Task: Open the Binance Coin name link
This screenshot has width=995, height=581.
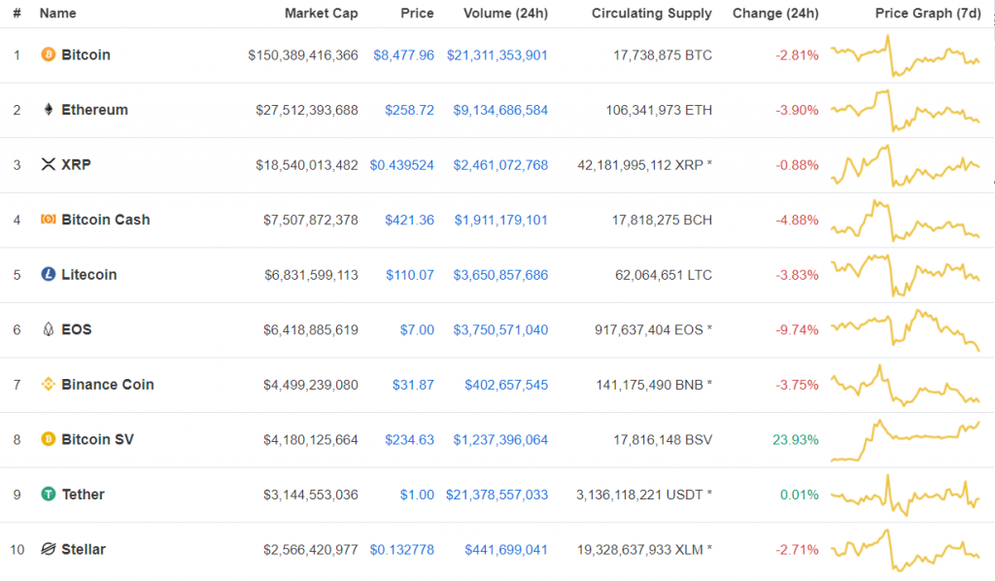Action: (x=107, y=385)
